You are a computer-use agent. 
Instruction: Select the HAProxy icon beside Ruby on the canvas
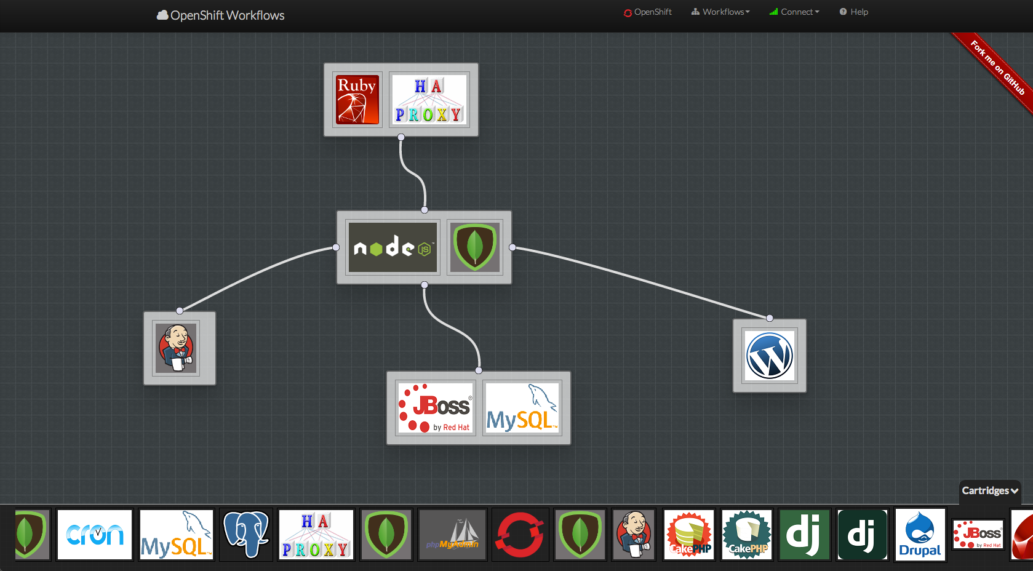(x=429, y=100)
